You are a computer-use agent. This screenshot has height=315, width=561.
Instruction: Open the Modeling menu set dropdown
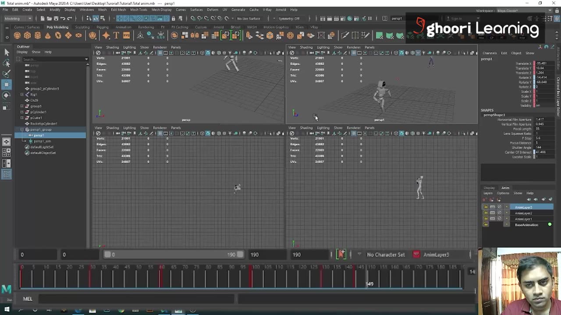18,18
